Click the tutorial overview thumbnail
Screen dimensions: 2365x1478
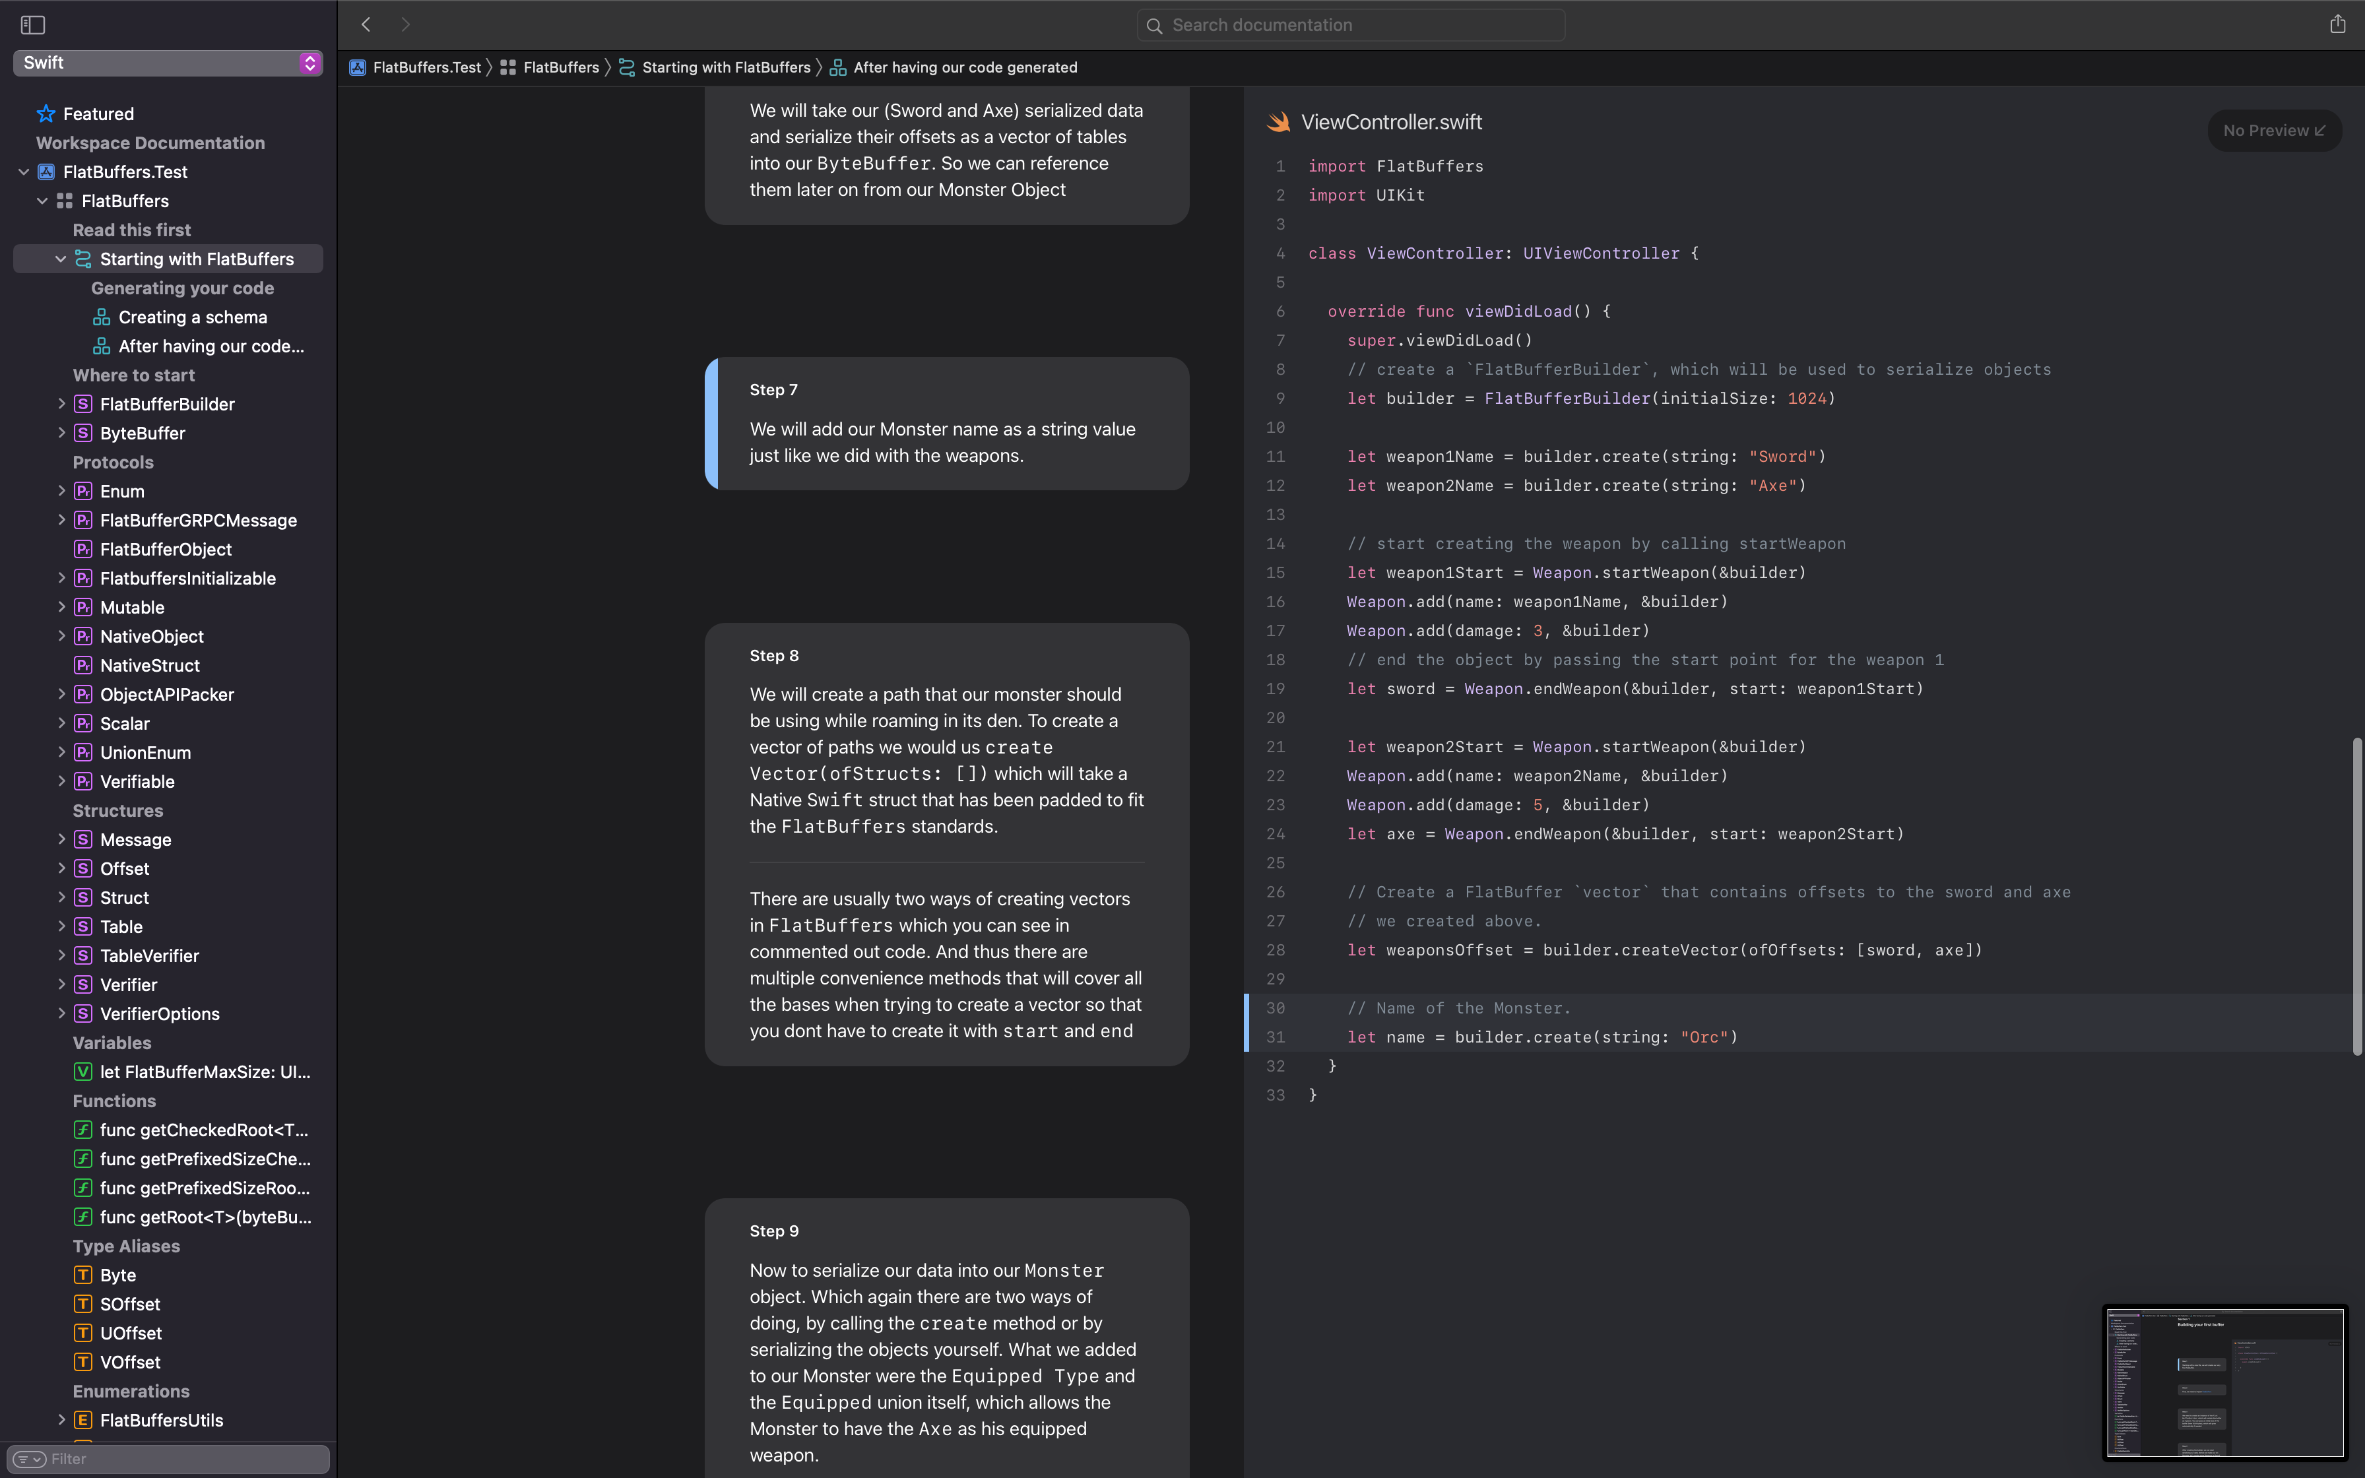point(2225,1382)
